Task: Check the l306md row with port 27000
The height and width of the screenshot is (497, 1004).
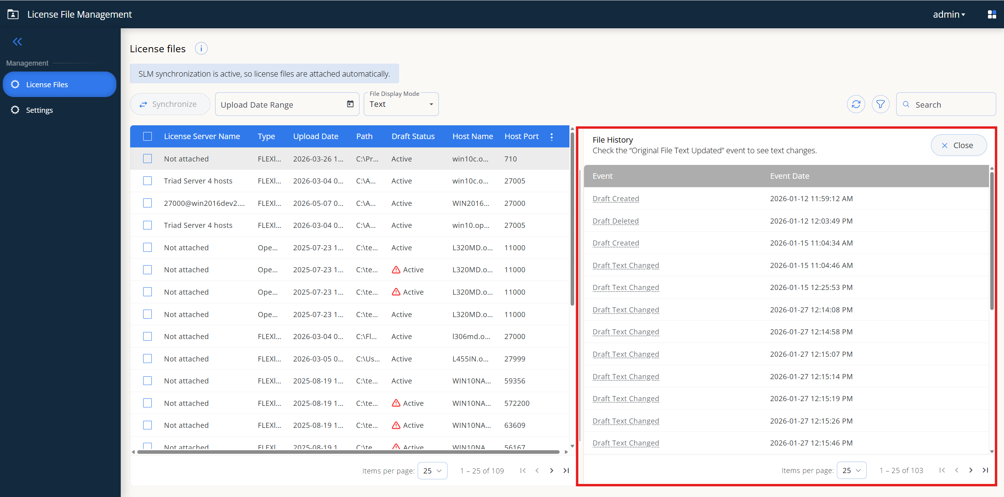Action: (147, 336)
